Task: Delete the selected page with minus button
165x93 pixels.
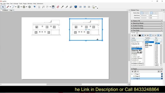Action: (138, 72)
